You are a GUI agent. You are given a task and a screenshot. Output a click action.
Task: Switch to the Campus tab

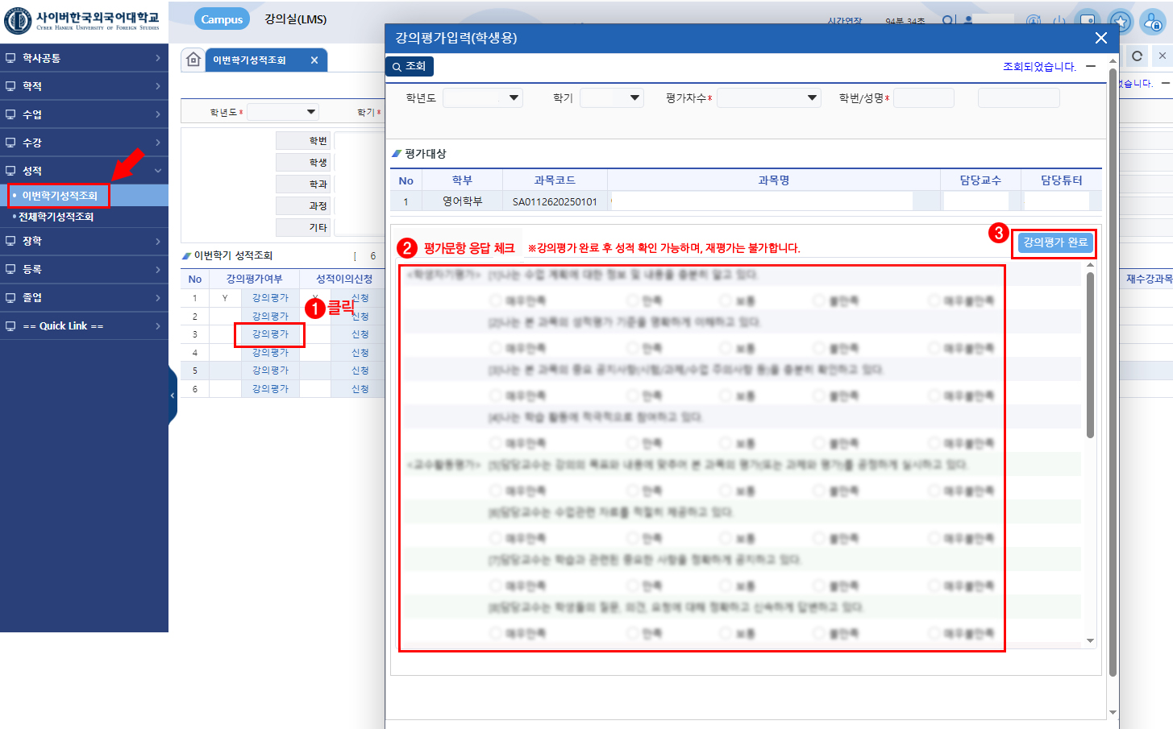click(x=222, y=19)
